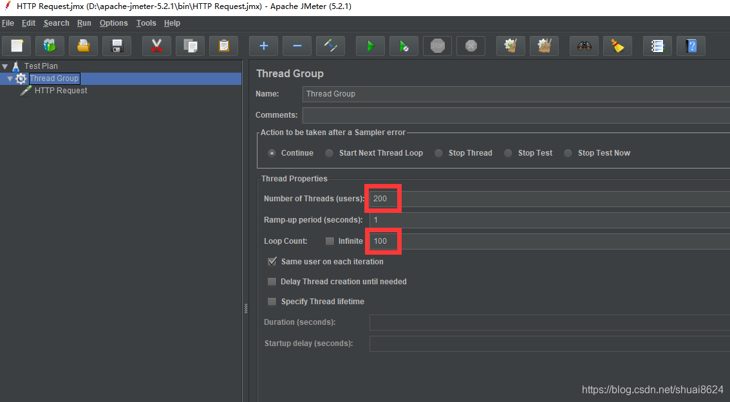Click the Test Plan flask icon
Screen dimensions: 730x402
16,66
